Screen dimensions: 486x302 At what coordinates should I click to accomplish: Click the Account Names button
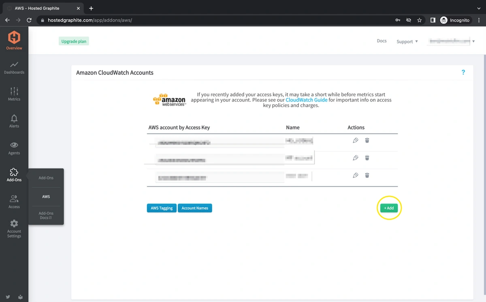(195, 208)
